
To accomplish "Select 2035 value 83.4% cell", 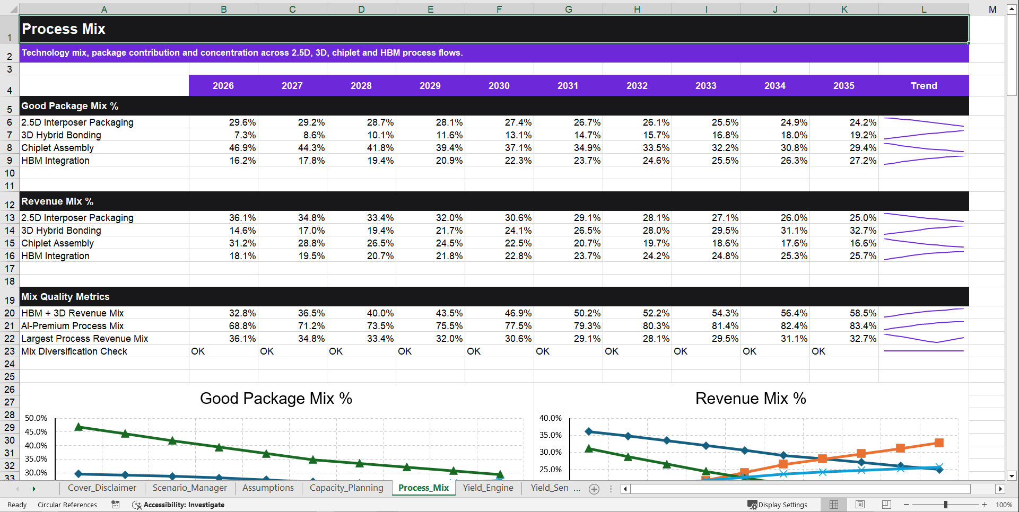I will click(x=844, y=325).
